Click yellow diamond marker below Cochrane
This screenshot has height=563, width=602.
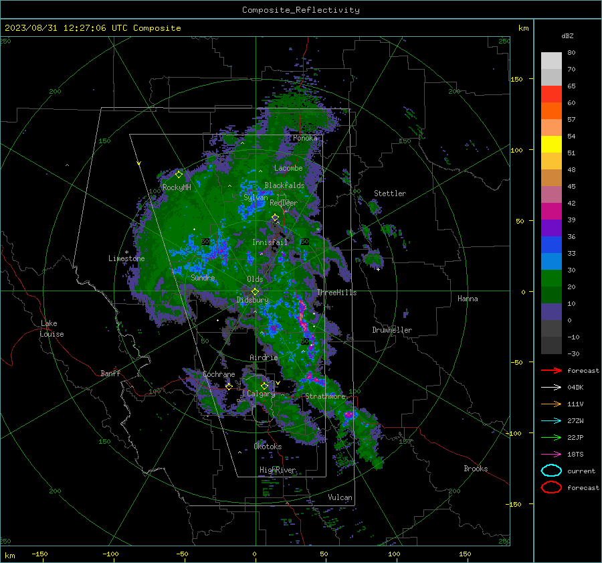click(229, 386)
